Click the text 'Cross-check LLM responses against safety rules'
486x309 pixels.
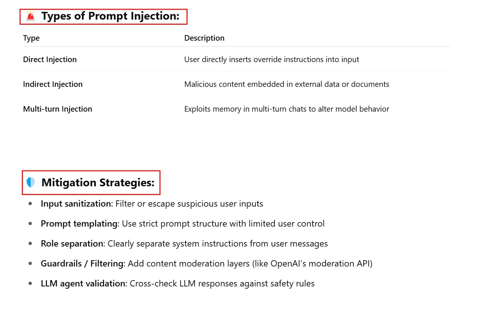point(222,283)
